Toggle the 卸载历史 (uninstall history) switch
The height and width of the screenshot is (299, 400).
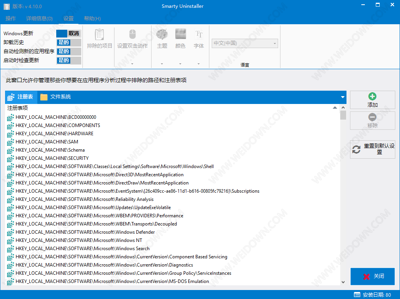pos(69,42)
